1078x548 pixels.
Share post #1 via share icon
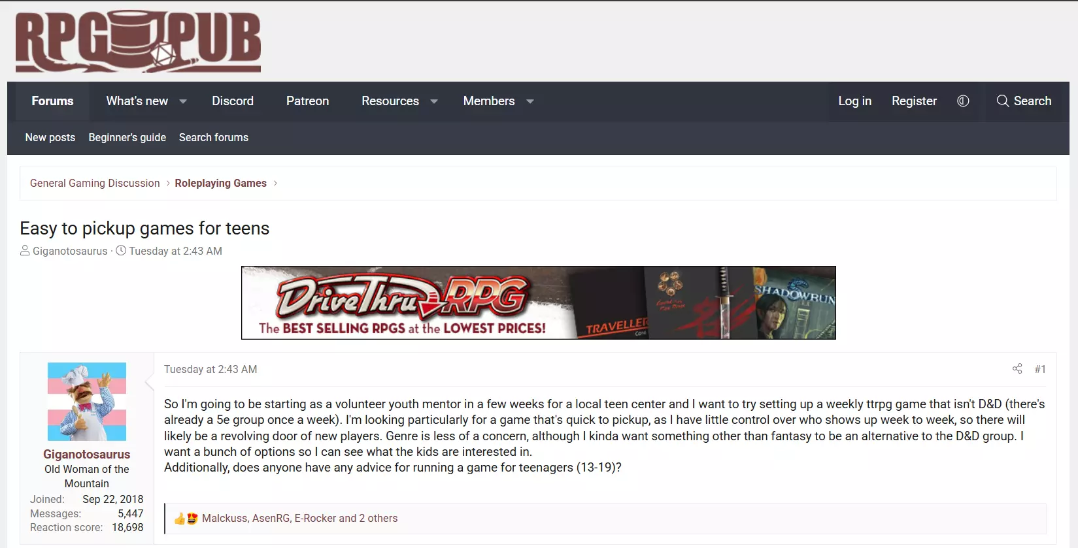[1017, 369]
